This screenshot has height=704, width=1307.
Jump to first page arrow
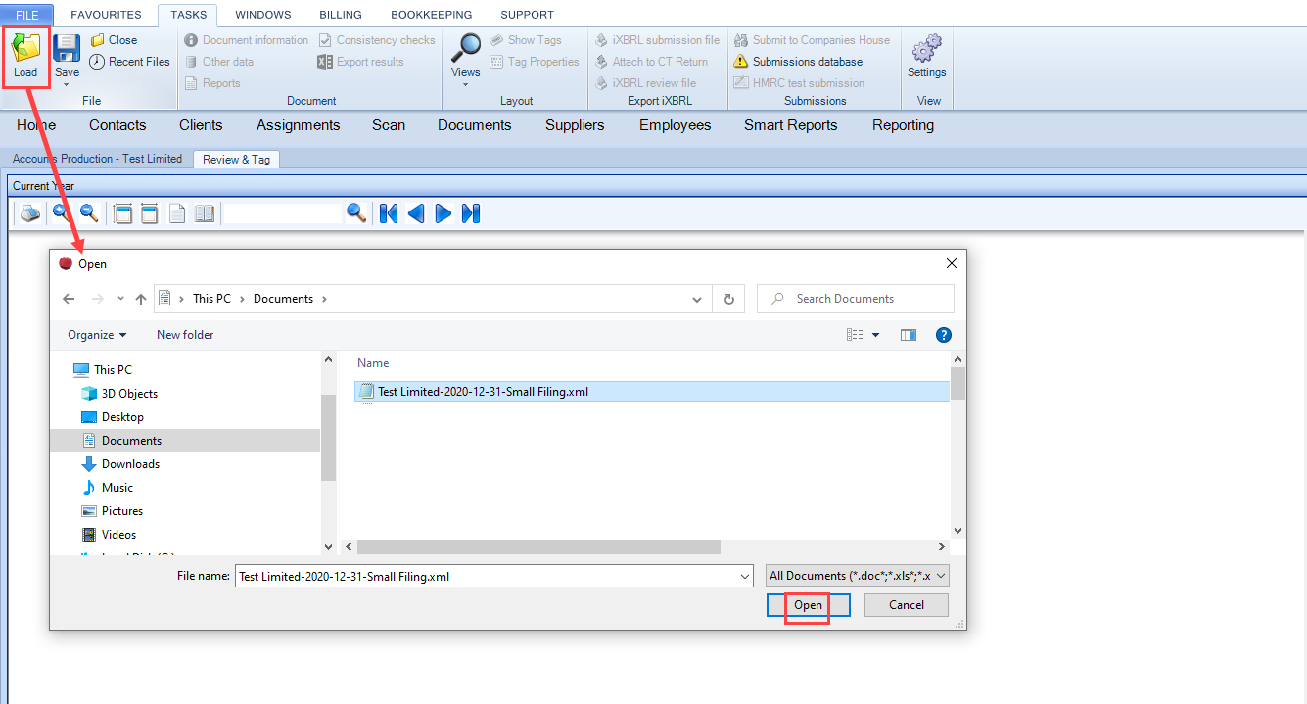coord(389,213)
